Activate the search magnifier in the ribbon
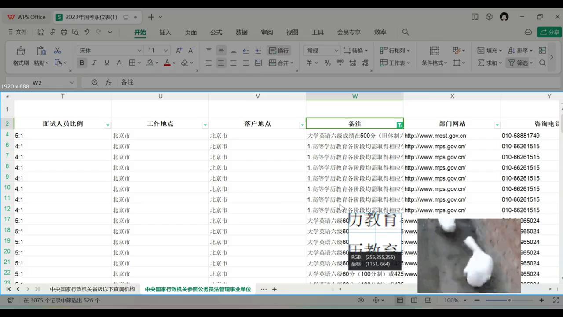The height and width of the screenshot is (317, 563). coord(542,63)
